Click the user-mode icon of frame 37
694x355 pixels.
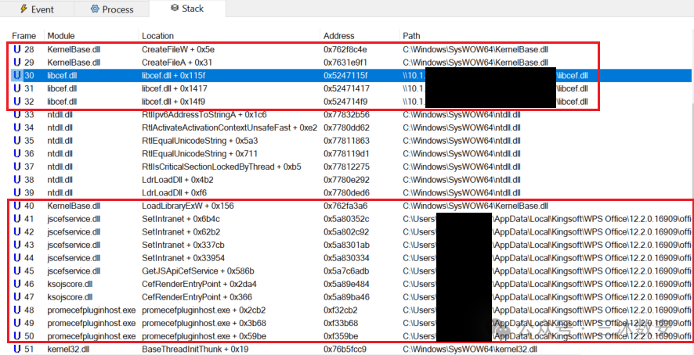coord(17,167)
